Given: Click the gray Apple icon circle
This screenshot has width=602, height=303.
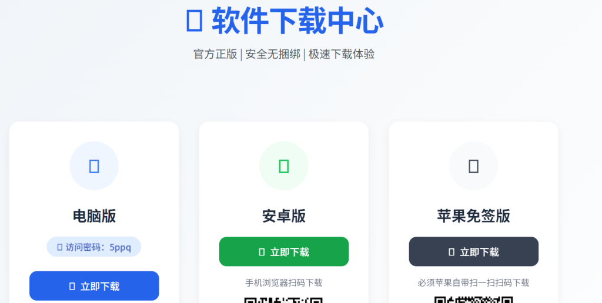Looking at the screenshot, I should pyautogui.click(x=473, y=166).
